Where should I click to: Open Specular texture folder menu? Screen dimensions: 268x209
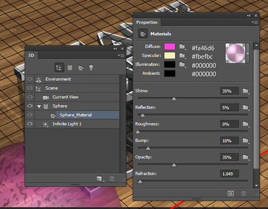click(x=182, y=56)
